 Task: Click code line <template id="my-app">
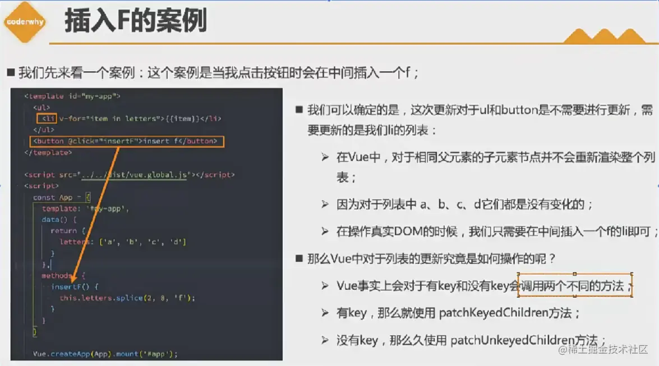[72, 96]
